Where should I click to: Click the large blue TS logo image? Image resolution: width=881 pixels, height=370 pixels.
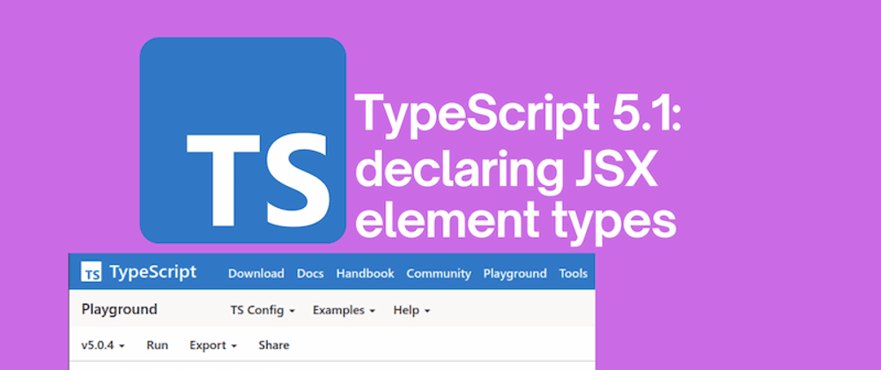pyautogui.click(x=243, y=140)
